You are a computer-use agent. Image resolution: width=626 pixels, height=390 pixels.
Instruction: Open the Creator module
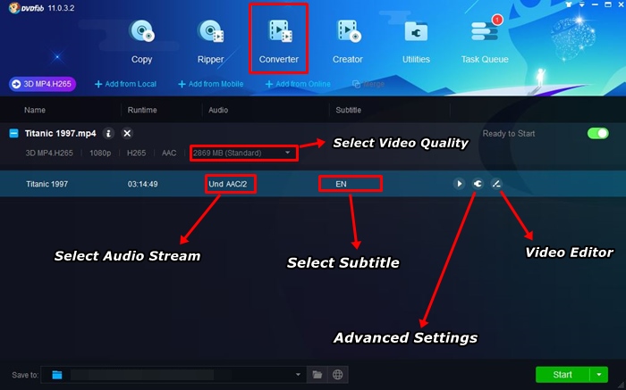[348, 41]
